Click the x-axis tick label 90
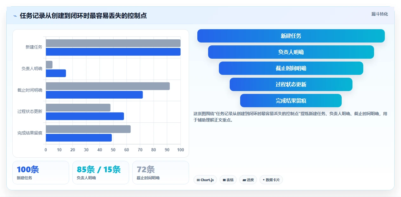Viewport: 401px width, 197px height. point(167,150)
